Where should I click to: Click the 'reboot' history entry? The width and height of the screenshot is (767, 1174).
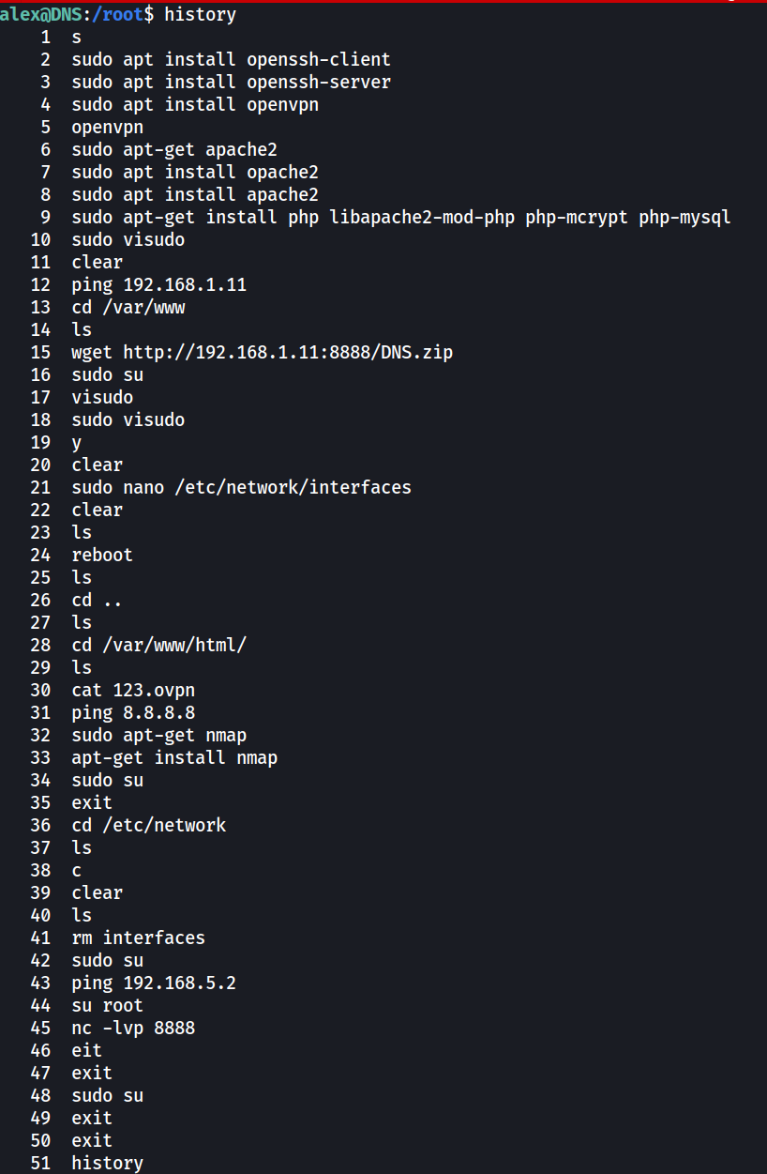pos(102,555)
